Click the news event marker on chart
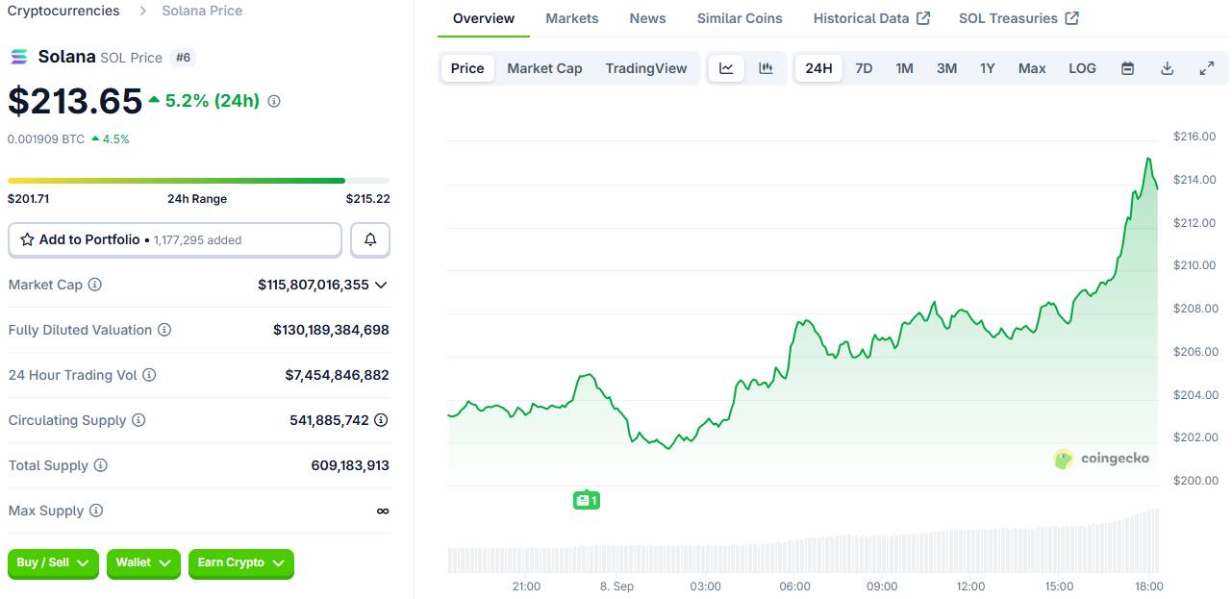Image resolution: width=1232 pixels, height=599 pixels. pyautogui.click(x=586, y=500)
